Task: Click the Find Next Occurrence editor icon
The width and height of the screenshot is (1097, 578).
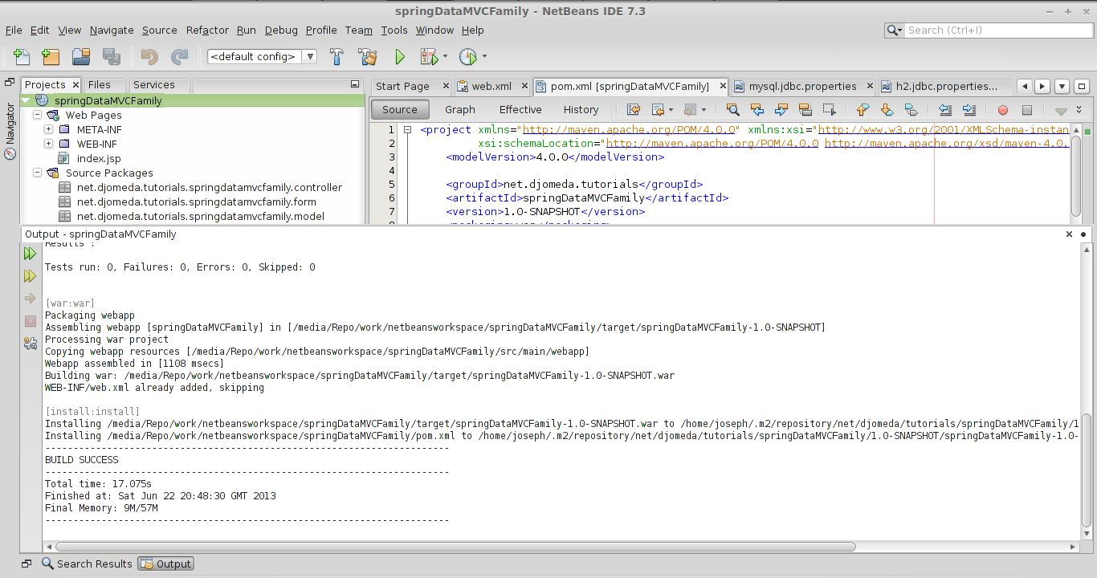Action: (781, 110)
